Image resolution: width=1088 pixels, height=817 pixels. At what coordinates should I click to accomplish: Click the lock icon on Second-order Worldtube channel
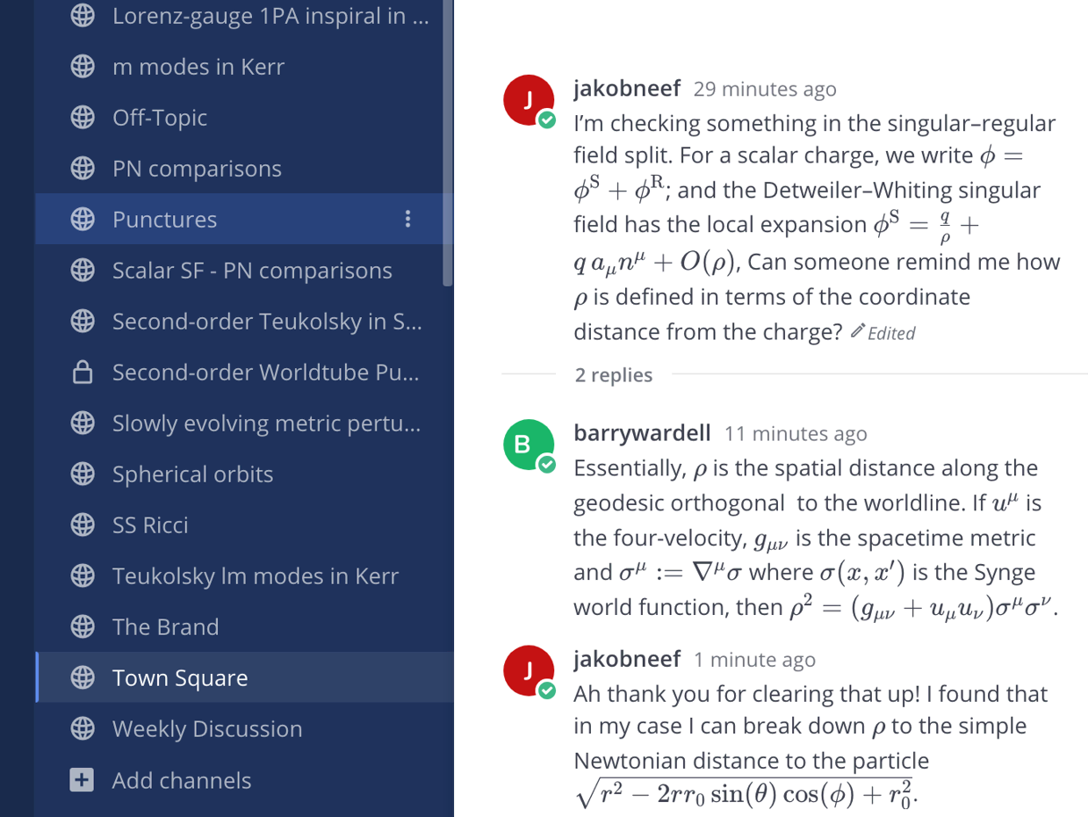point(83,372)
